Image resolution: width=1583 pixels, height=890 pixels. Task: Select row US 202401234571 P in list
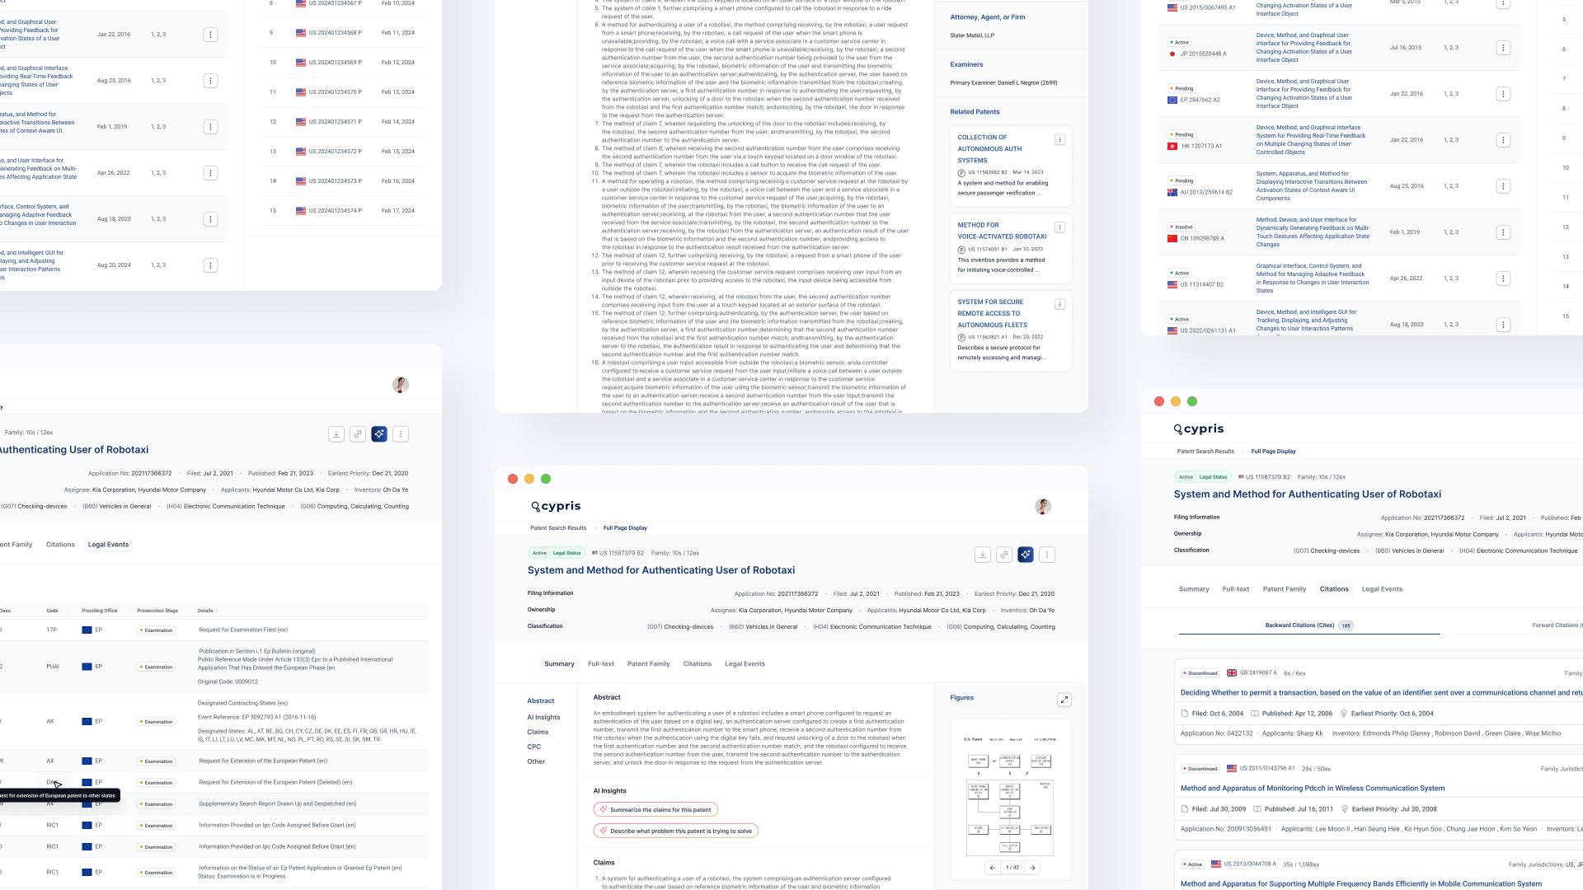coord(336,122)
